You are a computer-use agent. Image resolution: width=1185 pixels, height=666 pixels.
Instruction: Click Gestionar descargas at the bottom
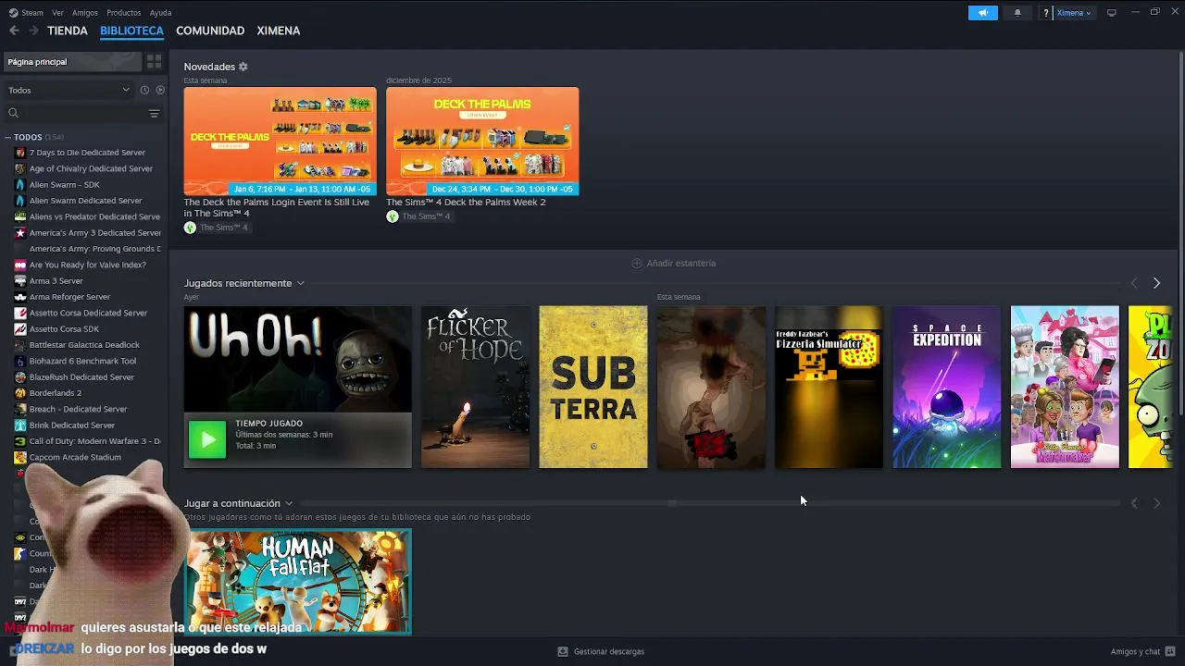[x=608, y=651]
